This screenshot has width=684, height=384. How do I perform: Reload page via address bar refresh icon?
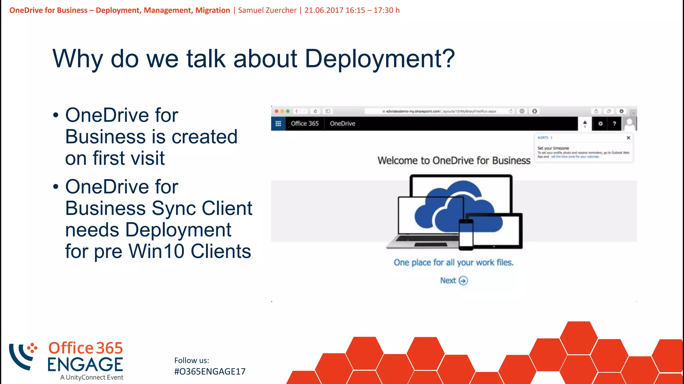pos(511,111)
